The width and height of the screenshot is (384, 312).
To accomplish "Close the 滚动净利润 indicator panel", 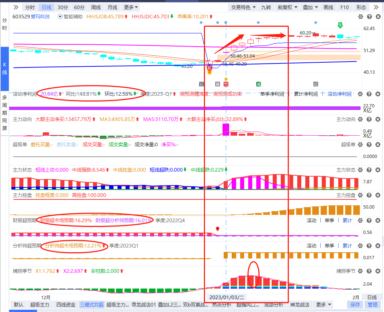I will tap(378, 94).
